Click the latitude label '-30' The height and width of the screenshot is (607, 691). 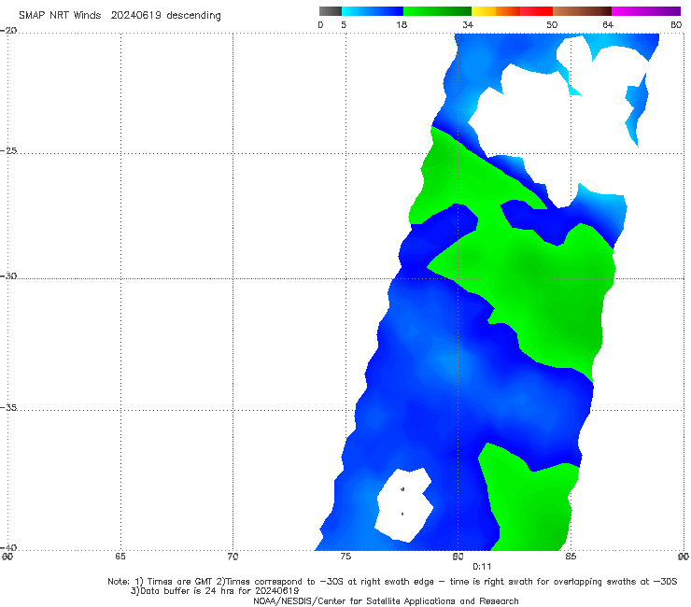click(x=8, y=275)
